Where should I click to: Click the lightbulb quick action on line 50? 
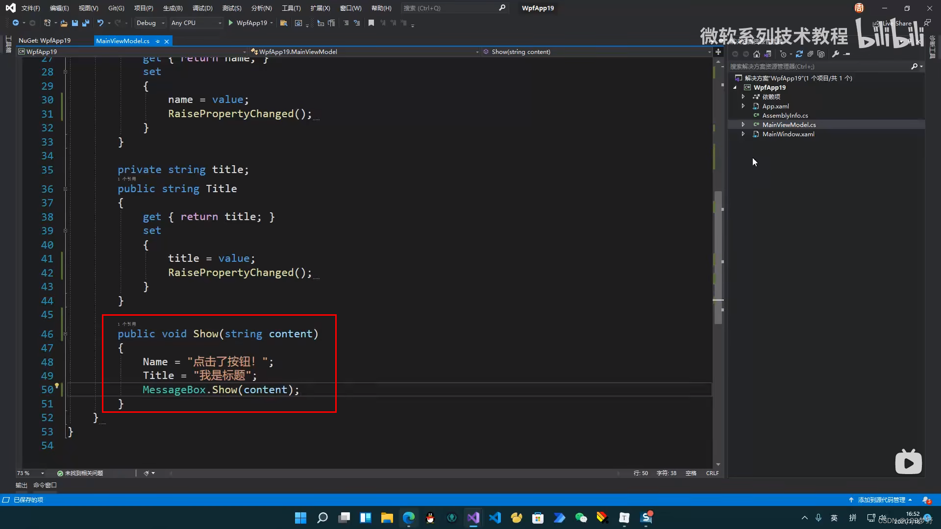pos(57,386)
